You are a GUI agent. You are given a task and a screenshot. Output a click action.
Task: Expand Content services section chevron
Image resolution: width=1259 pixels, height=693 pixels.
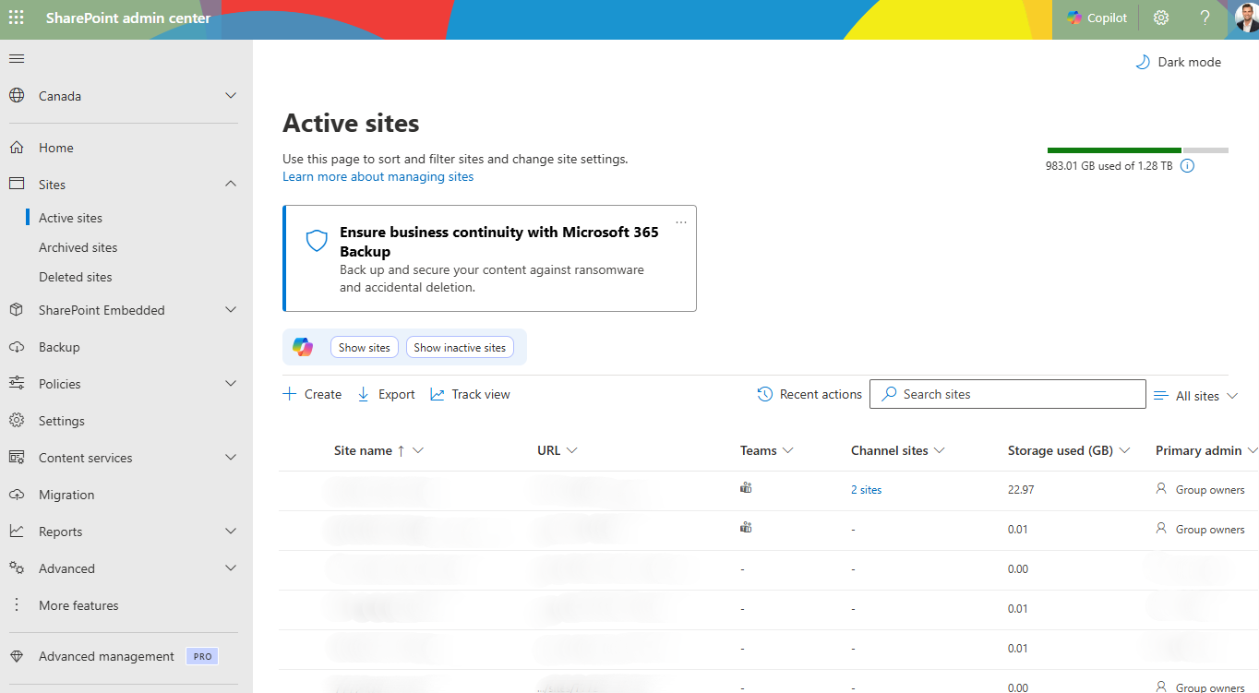point(231,458)
